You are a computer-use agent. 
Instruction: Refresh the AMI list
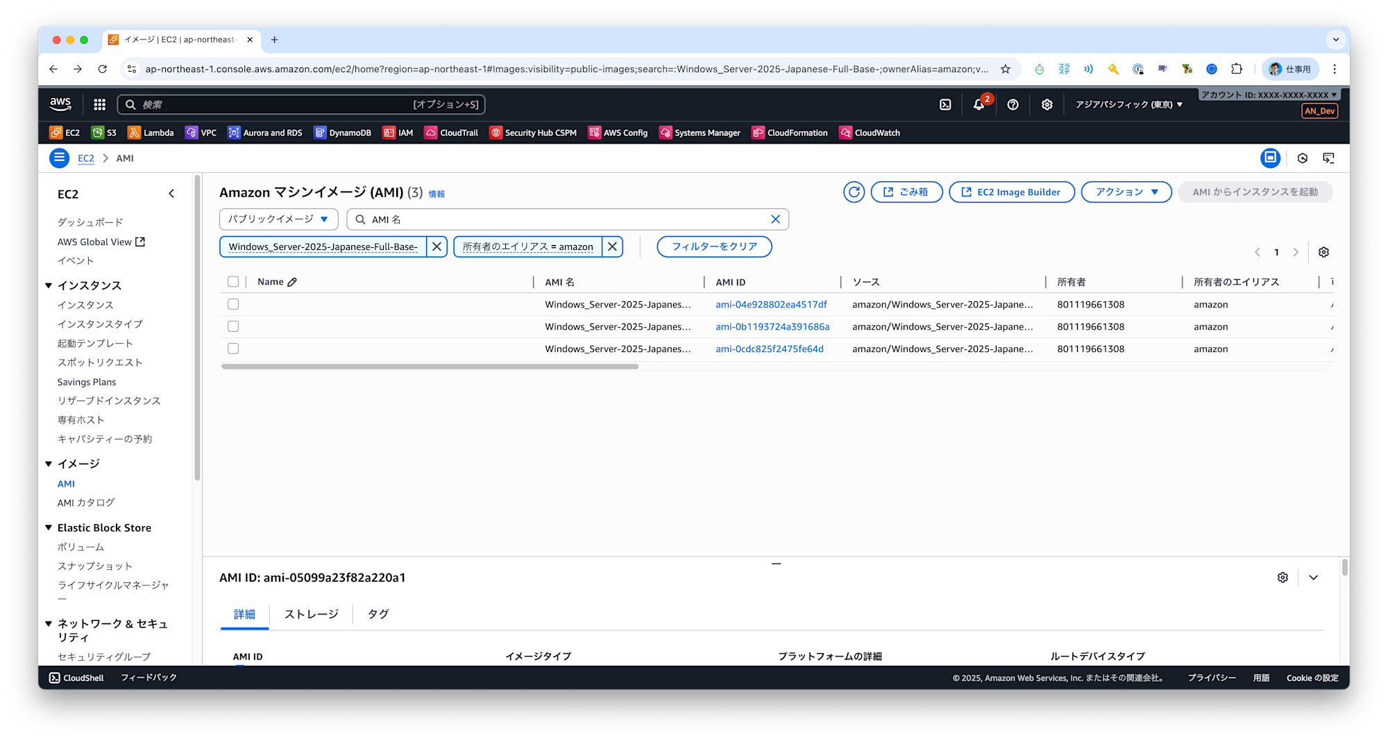[854, 192]
